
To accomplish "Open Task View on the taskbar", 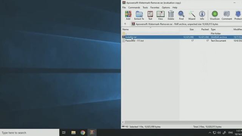I will [x=64, y=133].
